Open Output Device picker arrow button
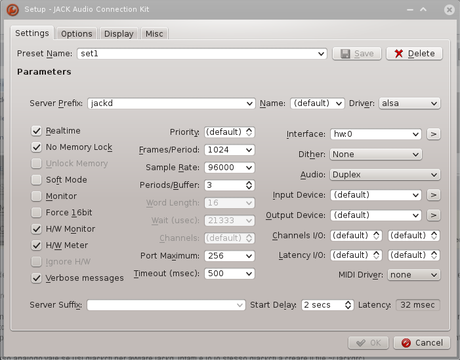This screenshot has height=360, width=460. [x=434, y=215]
